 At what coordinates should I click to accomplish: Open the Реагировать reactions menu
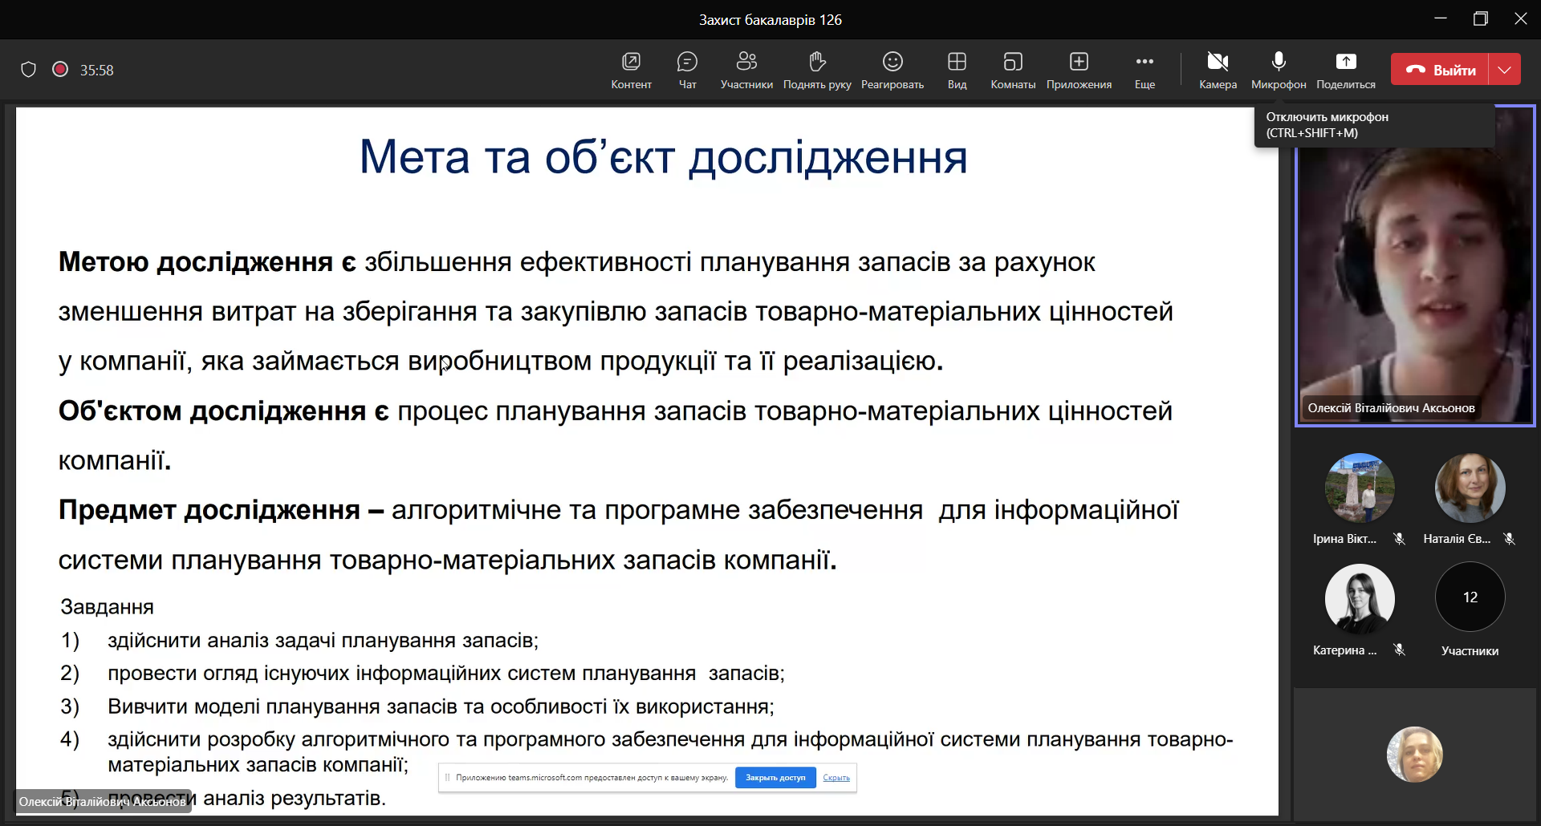tap(892, 70)
